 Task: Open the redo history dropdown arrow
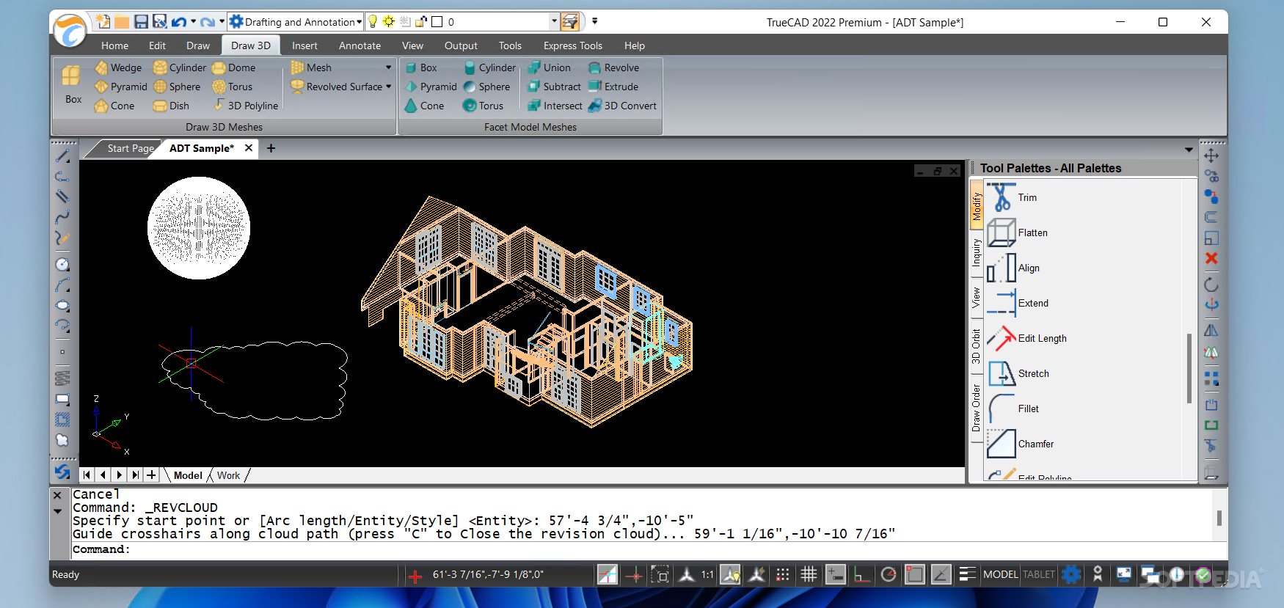[222, 22]
